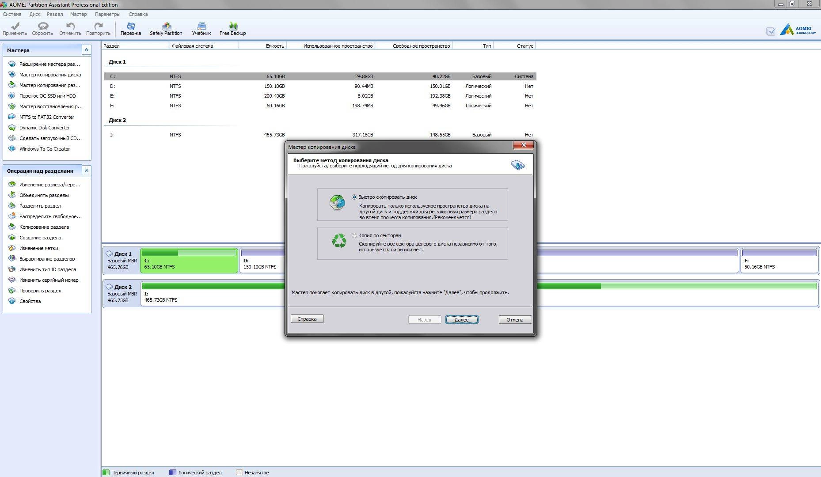Select D: row in partition table

tap(320, 86)
